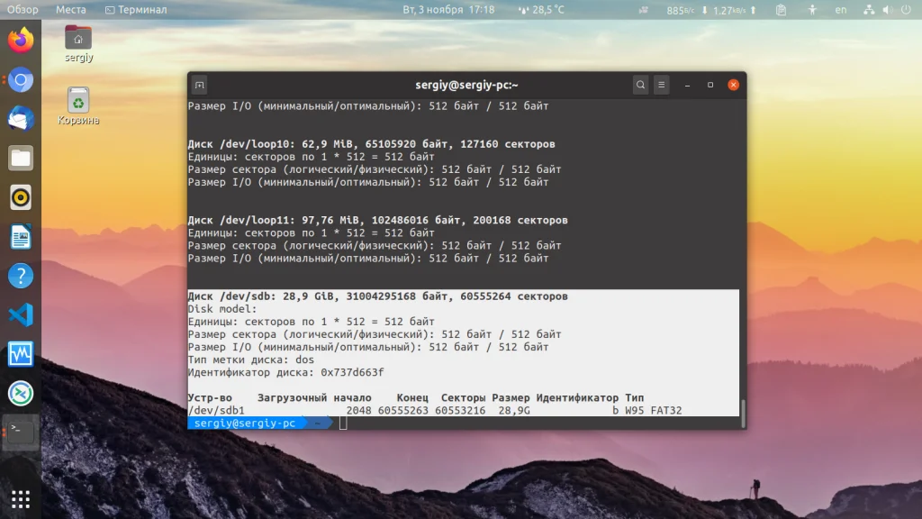Click the sectors count 60553216
This screenshot has height=519, width=922.
pos(460,410)
